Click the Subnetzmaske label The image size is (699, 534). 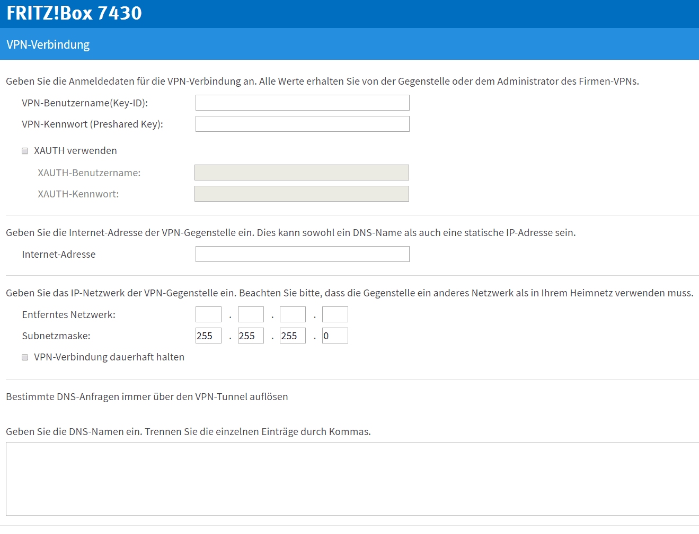click(x=56, y=336)
